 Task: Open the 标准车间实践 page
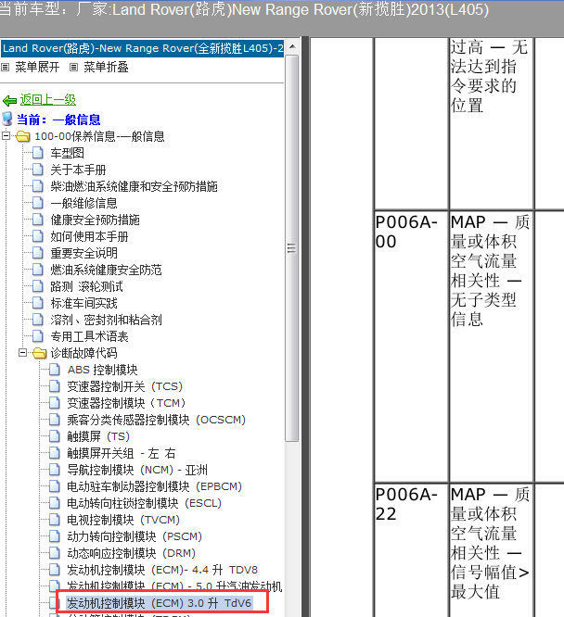(83, 303)
